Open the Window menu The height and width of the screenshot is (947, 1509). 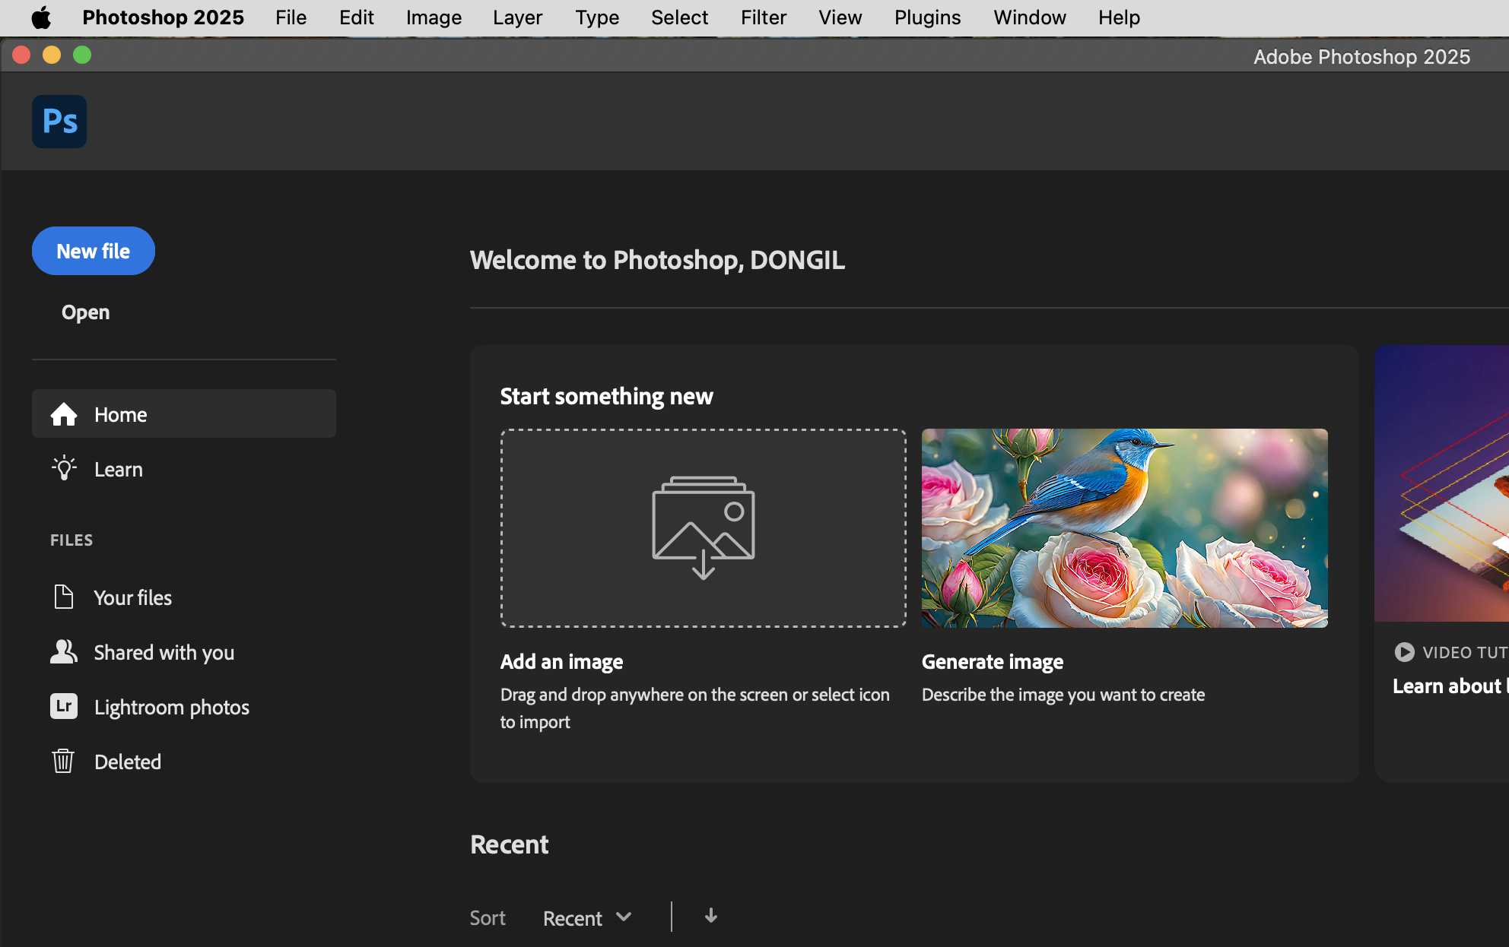(x=1029, y=17)
